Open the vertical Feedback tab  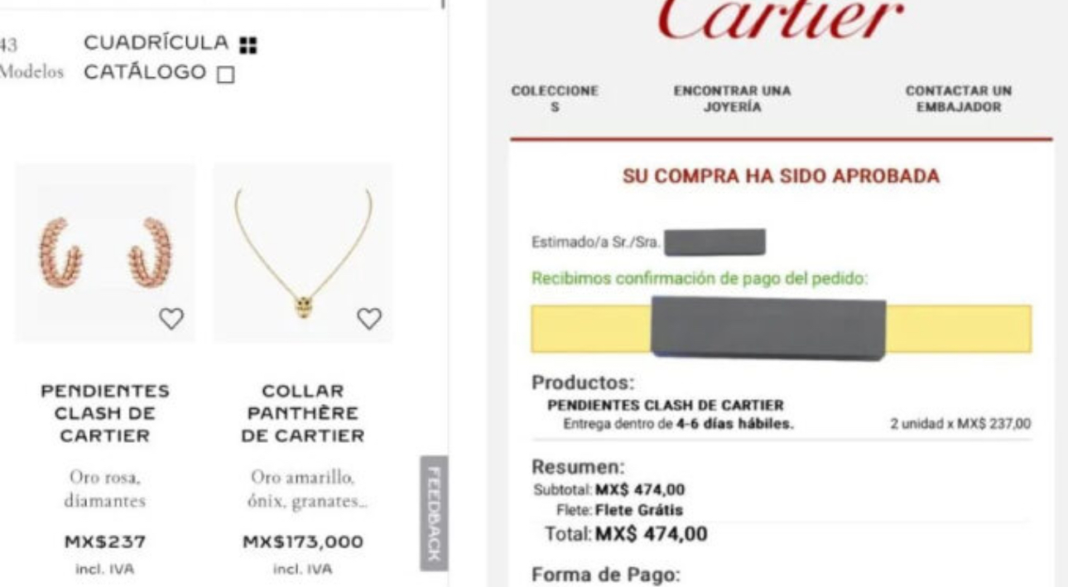pyautogui.click(x=434, y=512)
